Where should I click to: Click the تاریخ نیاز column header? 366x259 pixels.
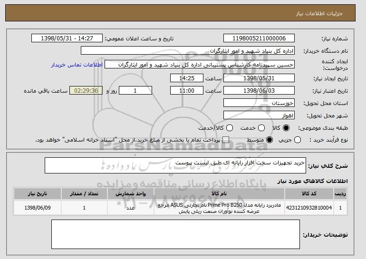pos(38,194)
